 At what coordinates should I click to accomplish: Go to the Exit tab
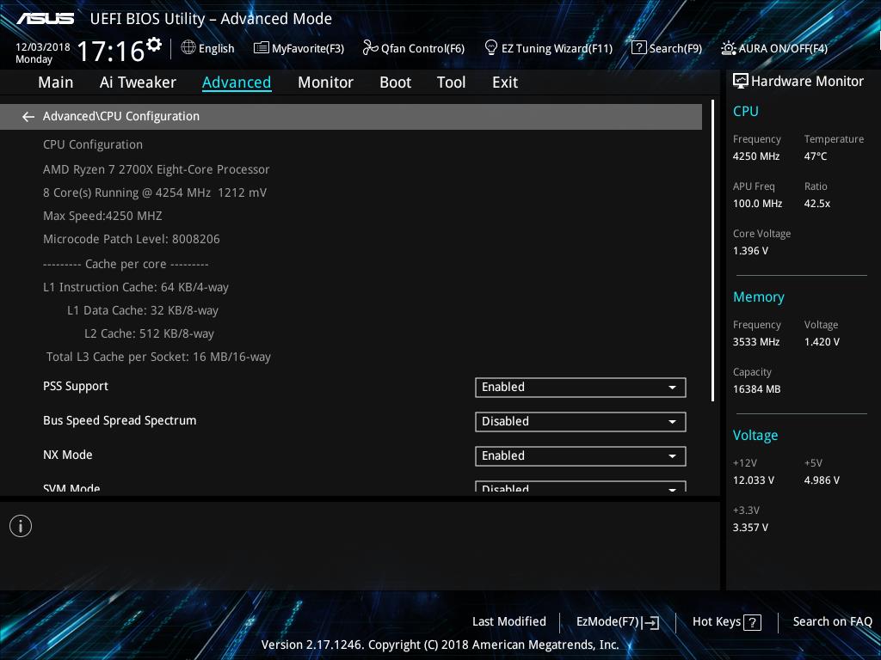tap(504, 82)
